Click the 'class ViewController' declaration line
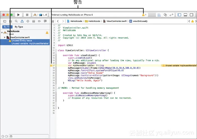 tap(83, 50)
